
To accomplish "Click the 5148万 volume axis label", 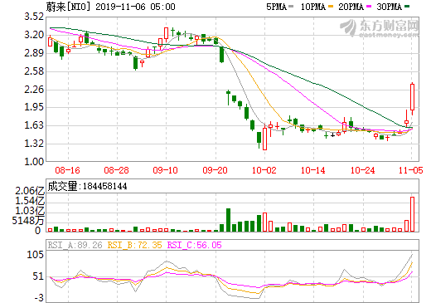I will (28, 221).
